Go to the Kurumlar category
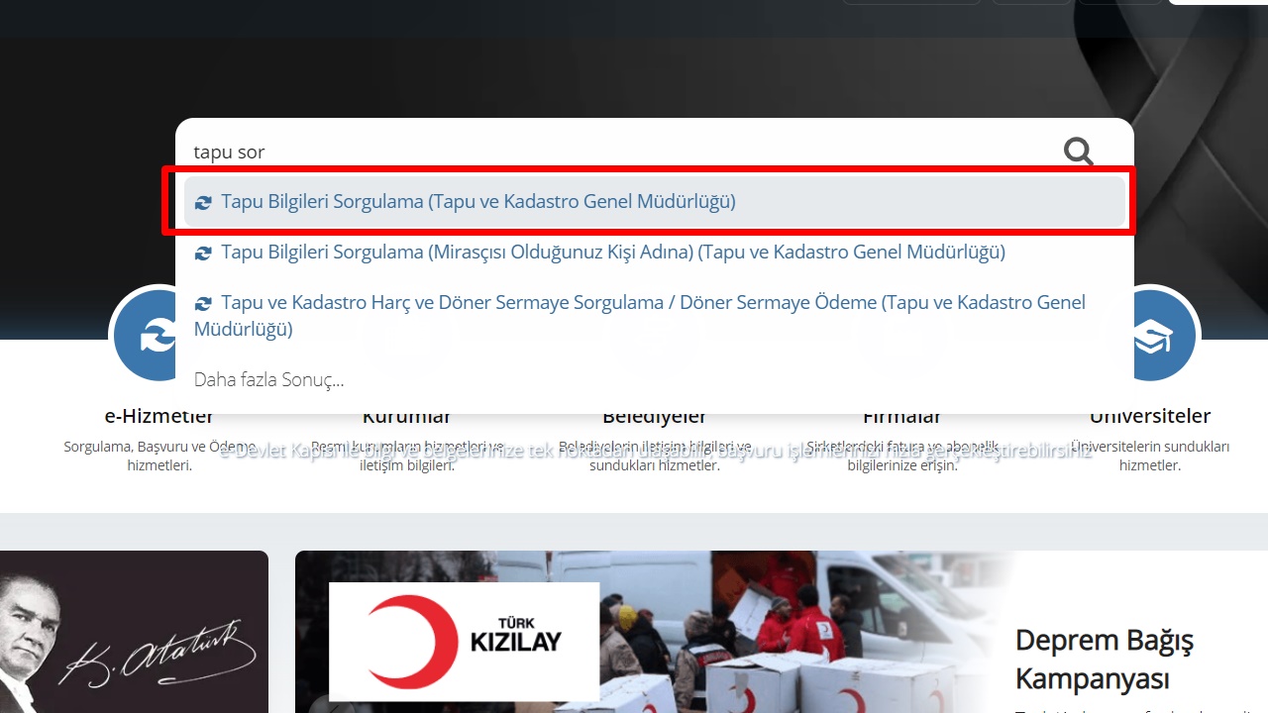The image size is (1268, 713). click(406, 417)
